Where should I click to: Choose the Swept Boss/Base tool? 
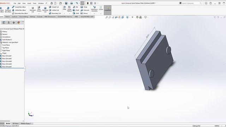tap(19, 7)
